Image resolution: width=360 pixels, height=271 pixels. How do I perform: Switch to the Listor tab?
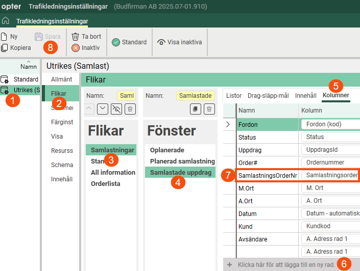click(234, 95)
